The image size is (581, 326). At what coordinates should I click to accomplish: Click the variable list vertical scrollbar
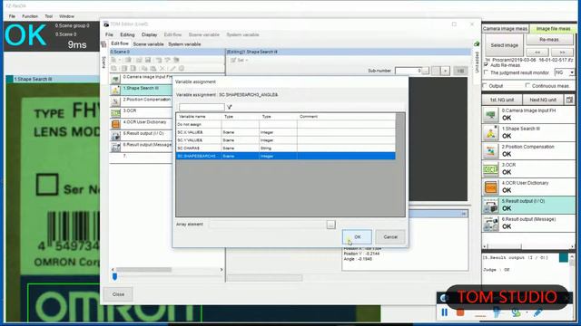(400, 165)
